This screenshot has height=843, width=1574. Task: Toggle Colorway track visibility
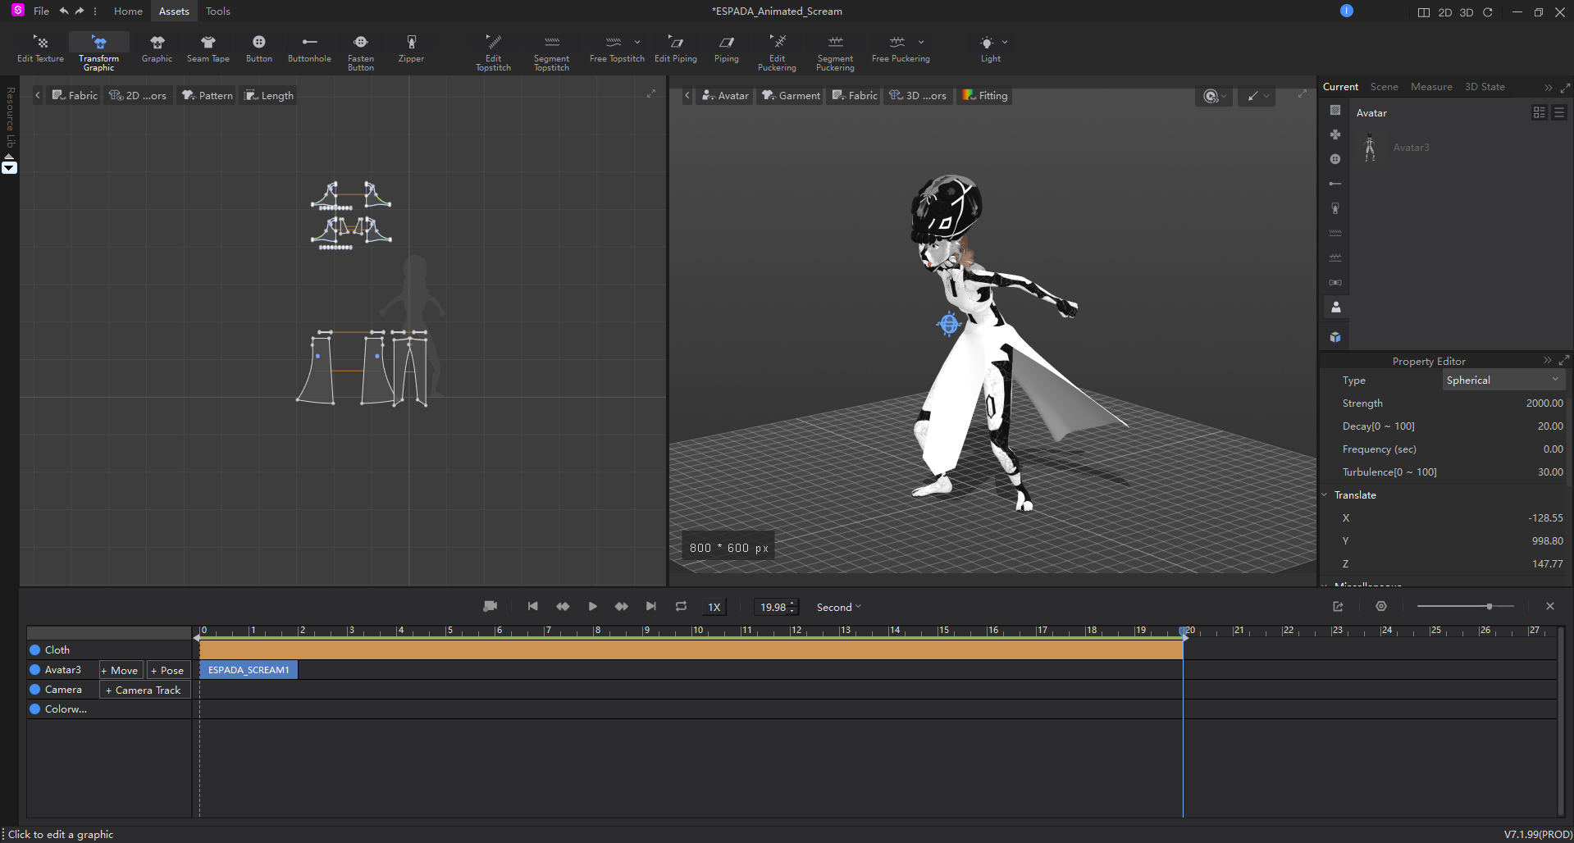coord(35,709)
